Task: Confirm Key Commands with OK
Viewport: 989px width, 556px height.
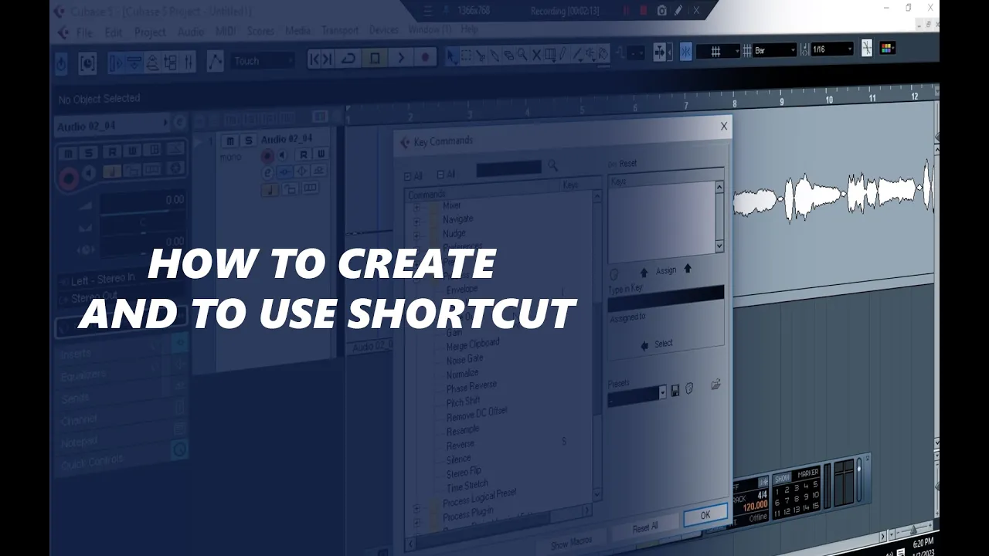Action: pos(705,515)
